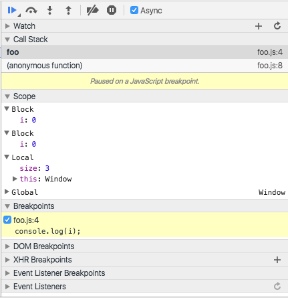Select the foo call stack frame

(x=144, y=52)
